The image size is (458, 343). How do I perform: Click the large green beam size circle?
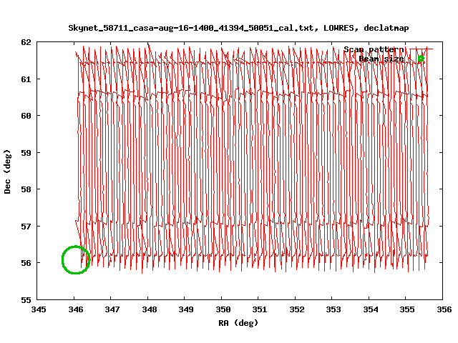tap(76, 259)
